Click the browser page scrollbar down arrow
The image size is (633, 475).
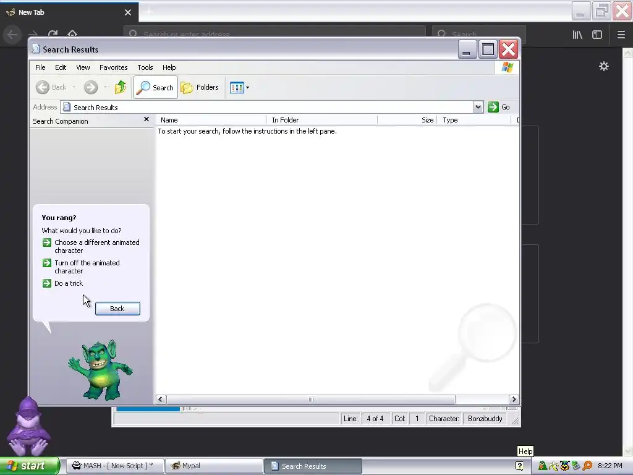point(627,450)
